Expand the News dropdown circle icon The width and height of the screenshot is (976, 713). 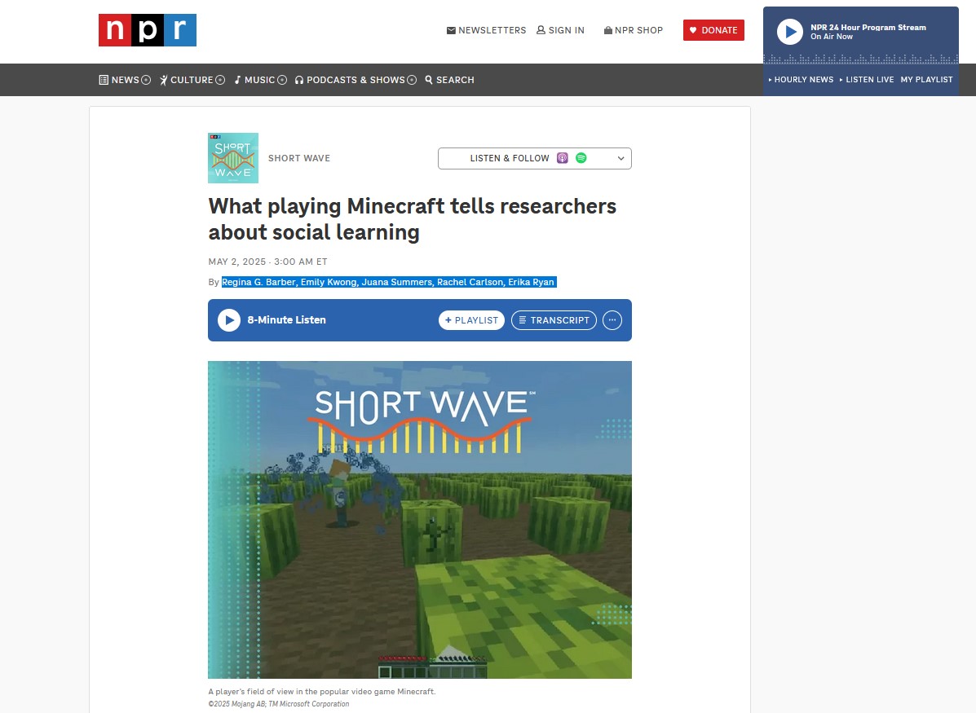(x=146, y=80)
